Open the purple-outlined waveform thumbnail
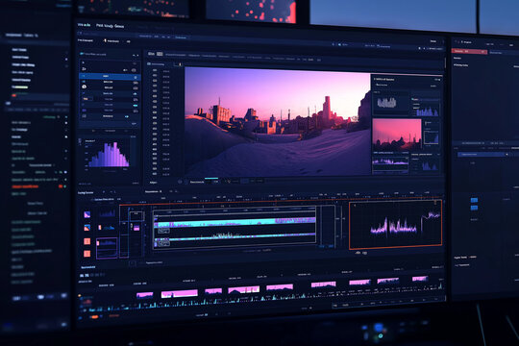Viewport: 519px width, 346px height. [107, 248]
